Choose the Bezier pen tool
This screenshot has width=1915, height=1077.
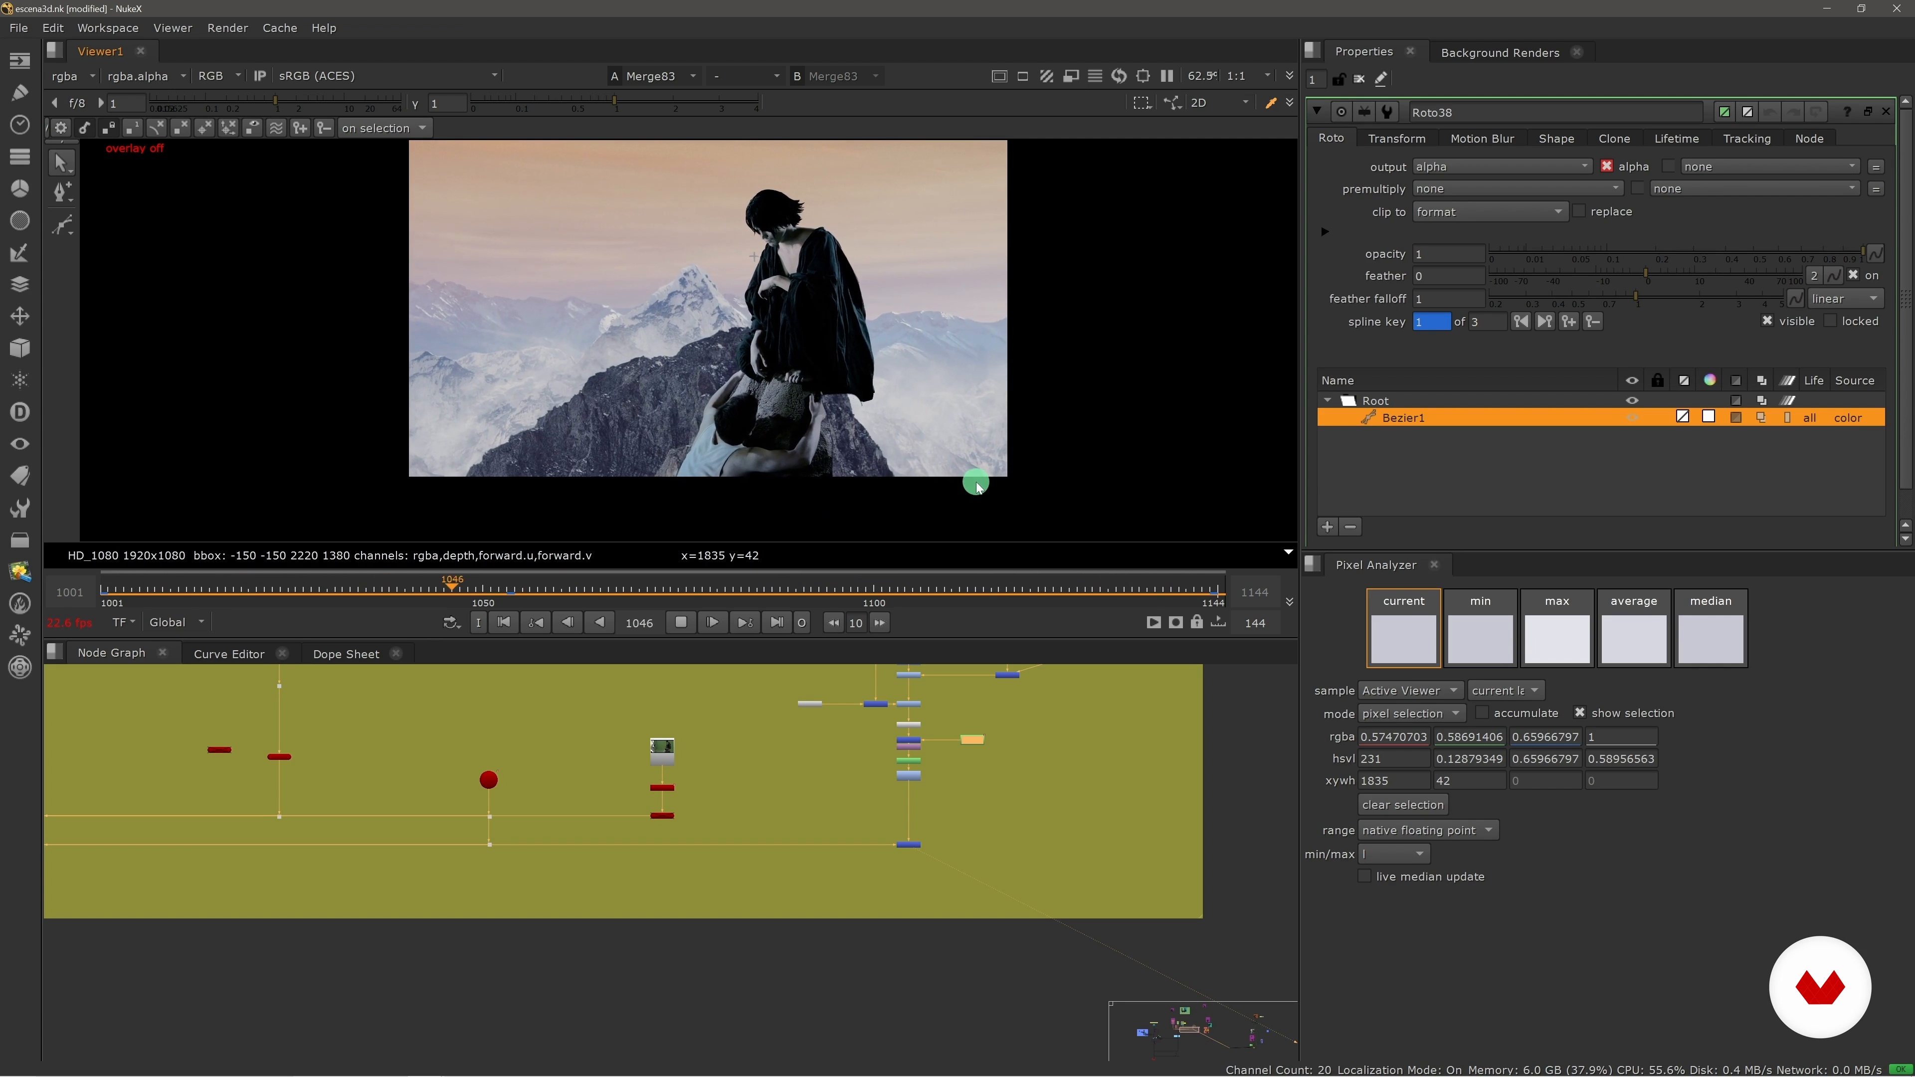pos(62,192)
